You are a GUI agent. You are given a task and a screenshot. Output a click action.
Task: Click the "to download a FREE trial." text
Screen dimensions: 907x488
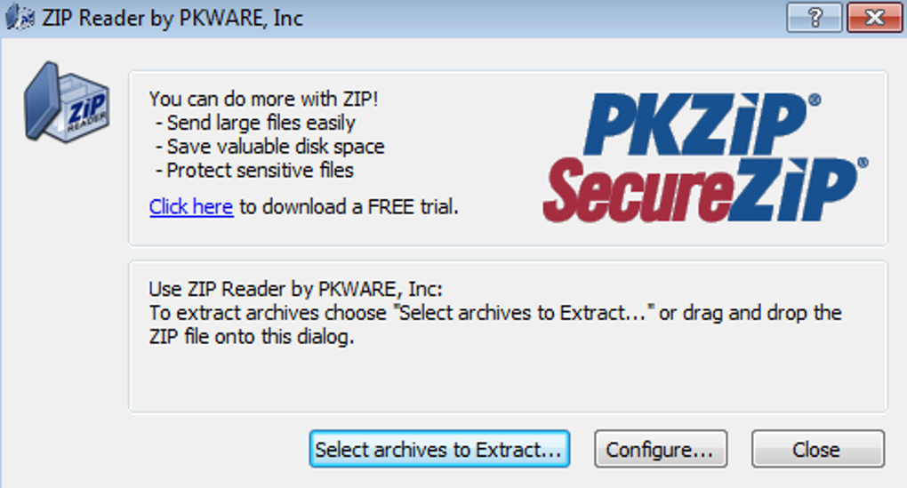(349, 207)
